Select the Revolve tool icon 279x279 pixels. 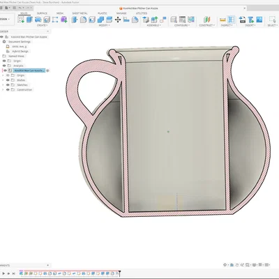(38, 20)
